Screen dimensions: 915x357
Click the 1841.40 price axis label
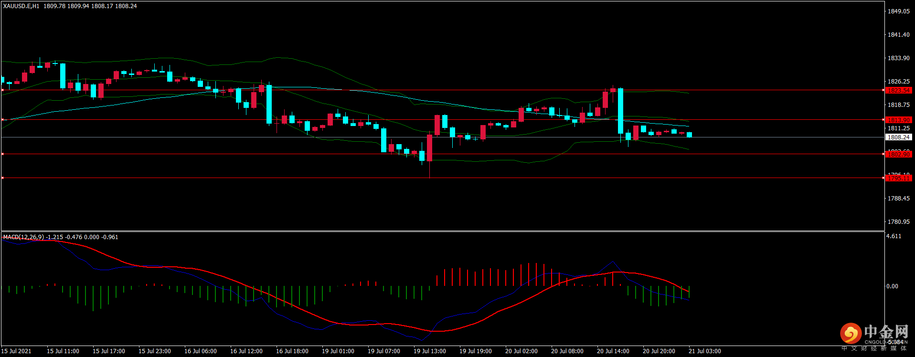click(x=898, y=35)
